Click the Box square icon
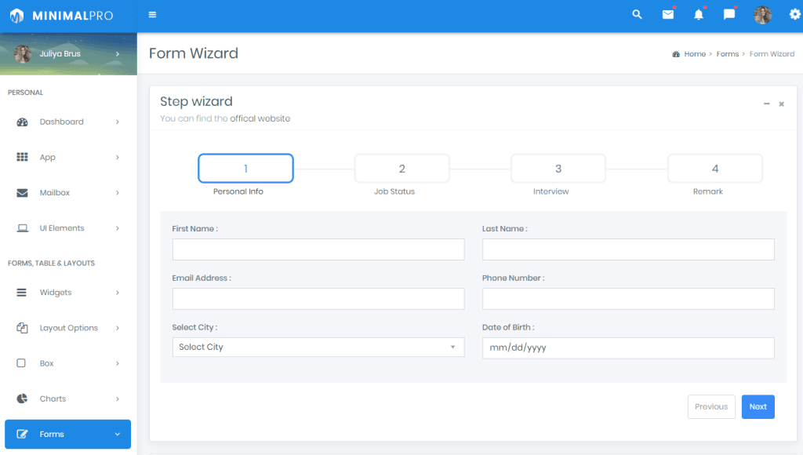Screen dimensions: 803x455 pyautogui.click(x=21, y=362)
